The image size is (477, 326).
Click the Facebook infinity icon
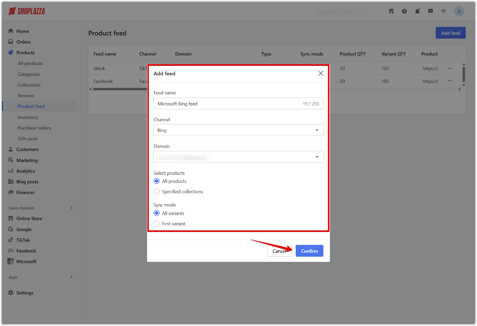(x=11, y=251)
